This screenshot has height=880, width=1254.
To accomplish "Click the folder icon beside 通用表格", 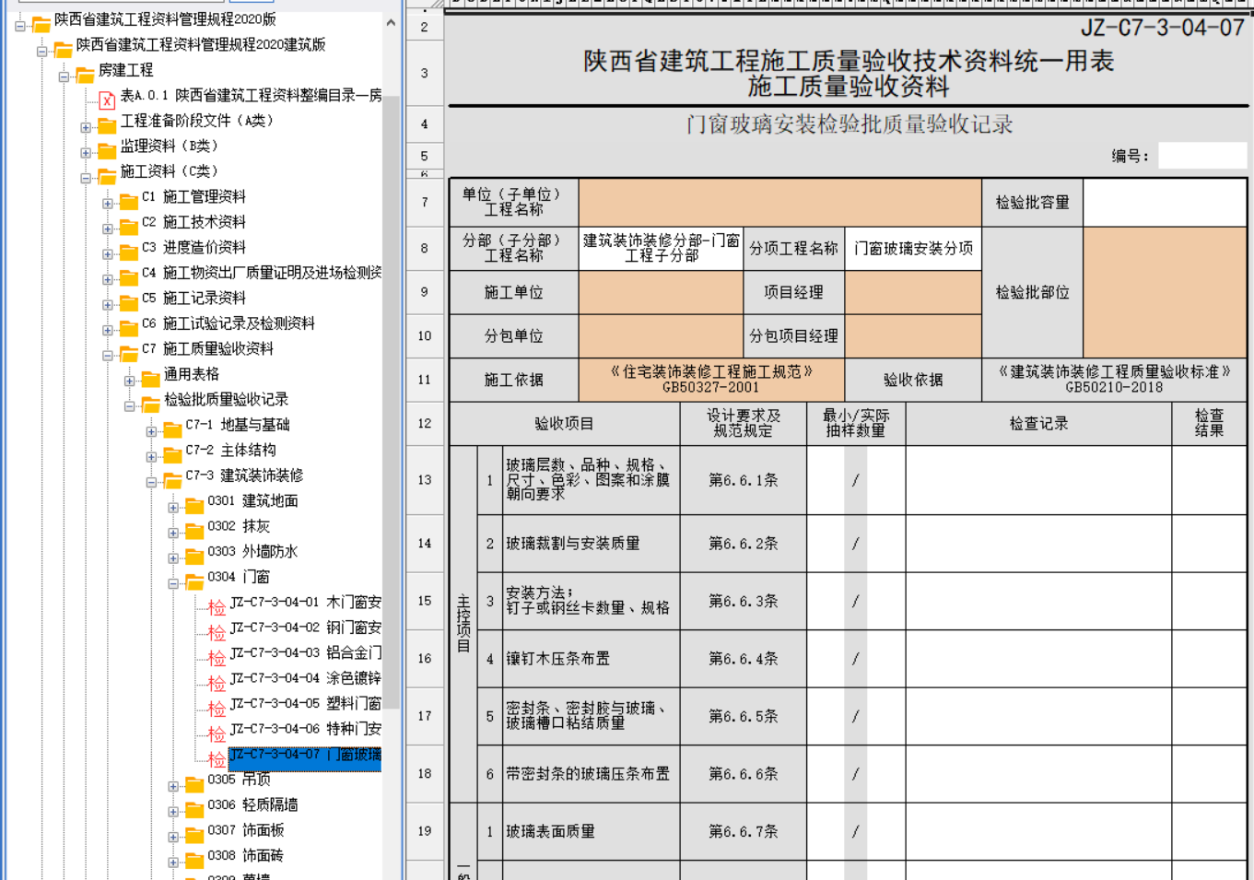I will click(x=150, y=378).
